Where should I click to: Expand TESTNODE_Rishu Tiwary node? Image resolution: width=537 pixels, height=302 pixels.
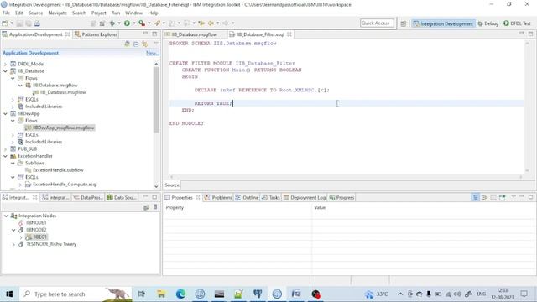(13, 244)
